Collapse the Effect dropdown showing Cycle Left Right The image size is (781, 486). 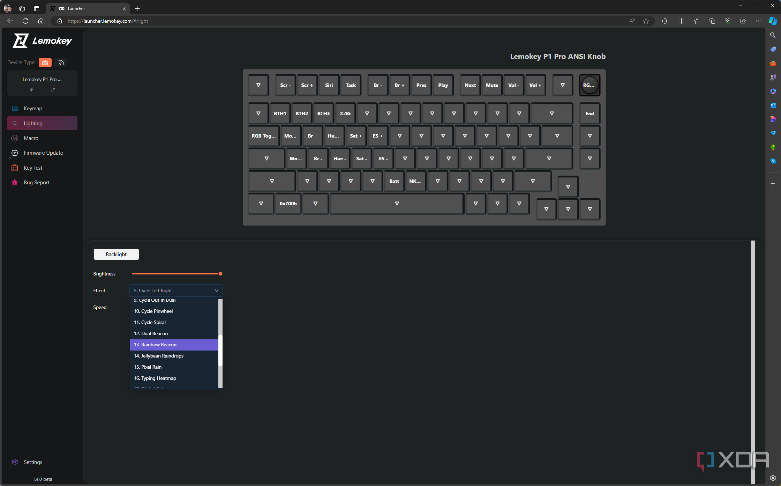(x=176, y=290)
